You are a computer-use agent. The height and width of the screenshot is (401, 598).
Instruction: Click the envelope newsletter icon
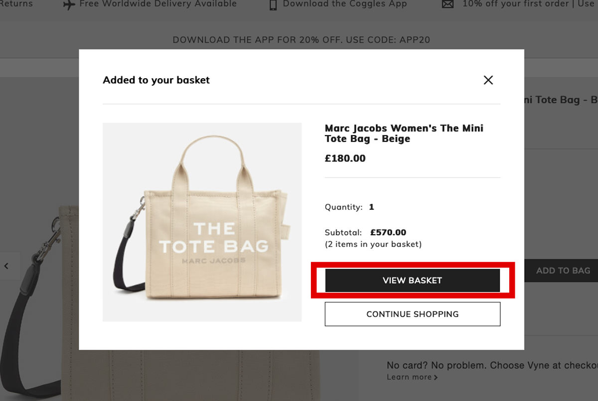point(448,4)
